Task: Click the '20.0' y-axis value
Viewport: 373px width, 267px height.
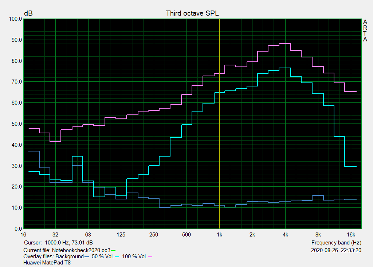Action: click(17, 187)
